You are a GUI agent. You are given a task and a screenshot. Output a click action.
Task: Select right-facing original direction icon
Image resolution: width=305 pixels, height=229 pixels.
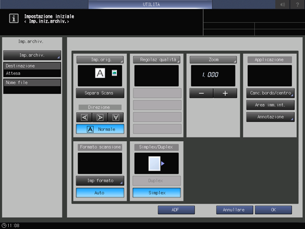click(x=100, y=117)
